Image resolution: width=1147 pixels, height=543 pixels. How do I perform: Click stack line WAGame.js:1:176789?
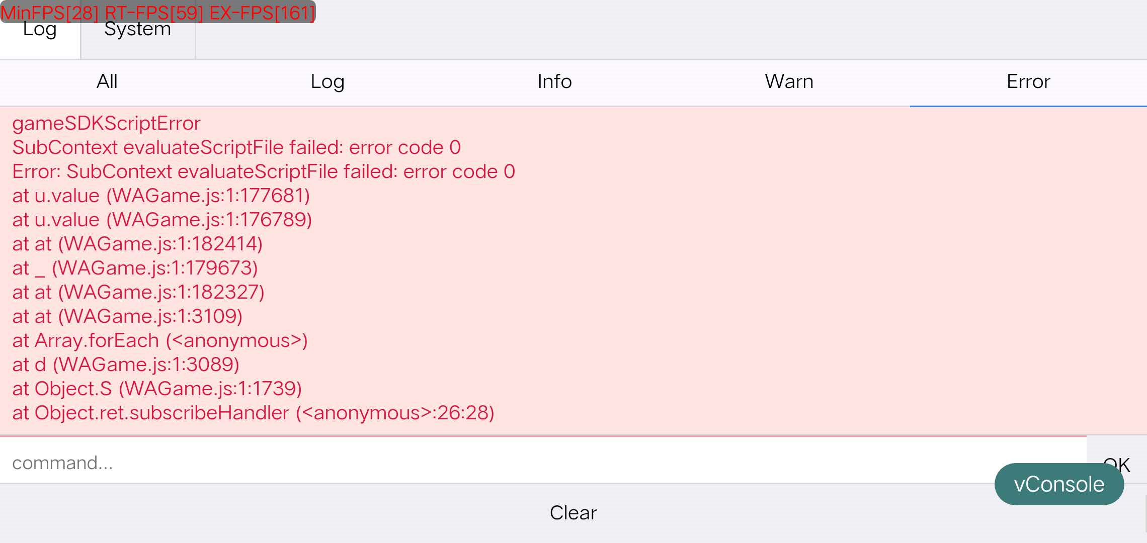point(162,220)
